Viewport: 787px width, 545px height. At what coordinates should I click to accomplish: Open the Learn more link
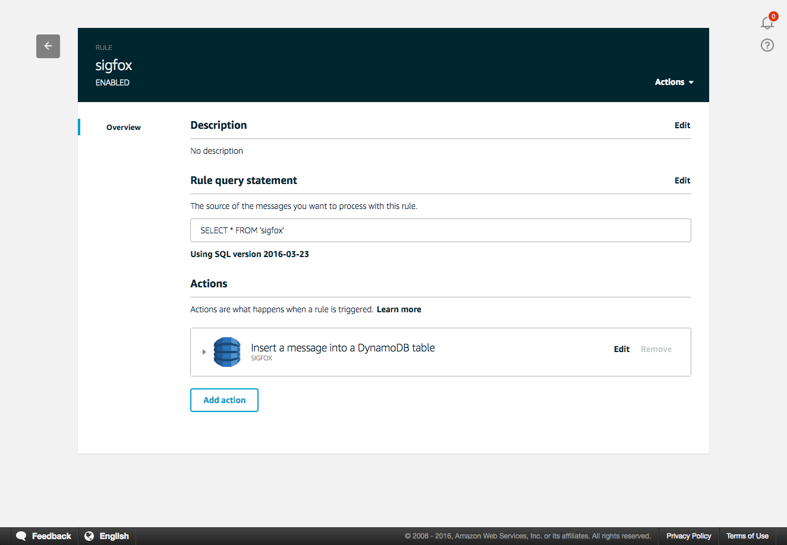(x=399, y=309)
